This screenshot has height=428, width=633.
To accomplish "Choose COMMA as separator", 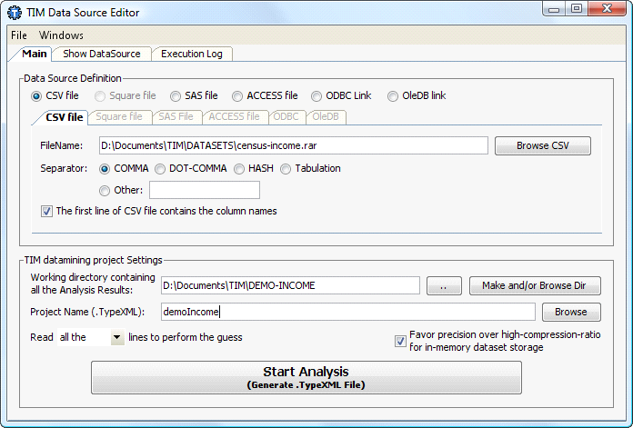I will (x=105, y=169).
